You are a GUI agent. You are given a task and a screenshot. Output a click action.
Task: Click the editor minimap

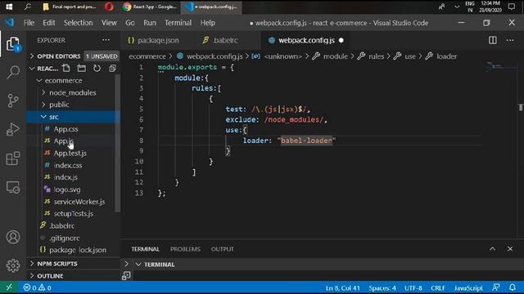click(x=500, y=66)
